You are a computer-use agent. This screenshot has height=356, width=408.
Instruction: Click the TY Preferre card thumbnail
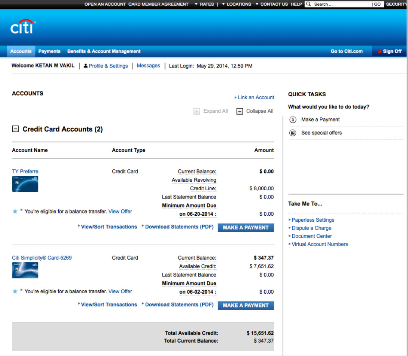(25, 184)
